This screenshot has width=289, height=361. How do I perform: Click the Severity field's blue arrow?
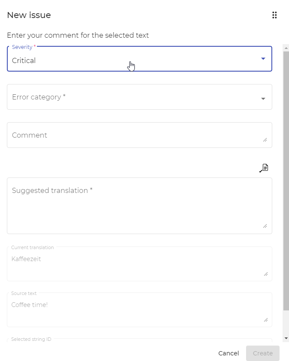click(263, 59)
